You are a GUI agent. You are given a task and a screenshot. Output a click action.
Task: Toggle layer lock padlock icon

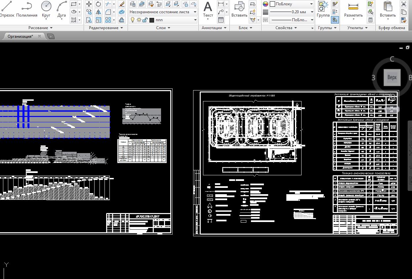coord(144,20)
